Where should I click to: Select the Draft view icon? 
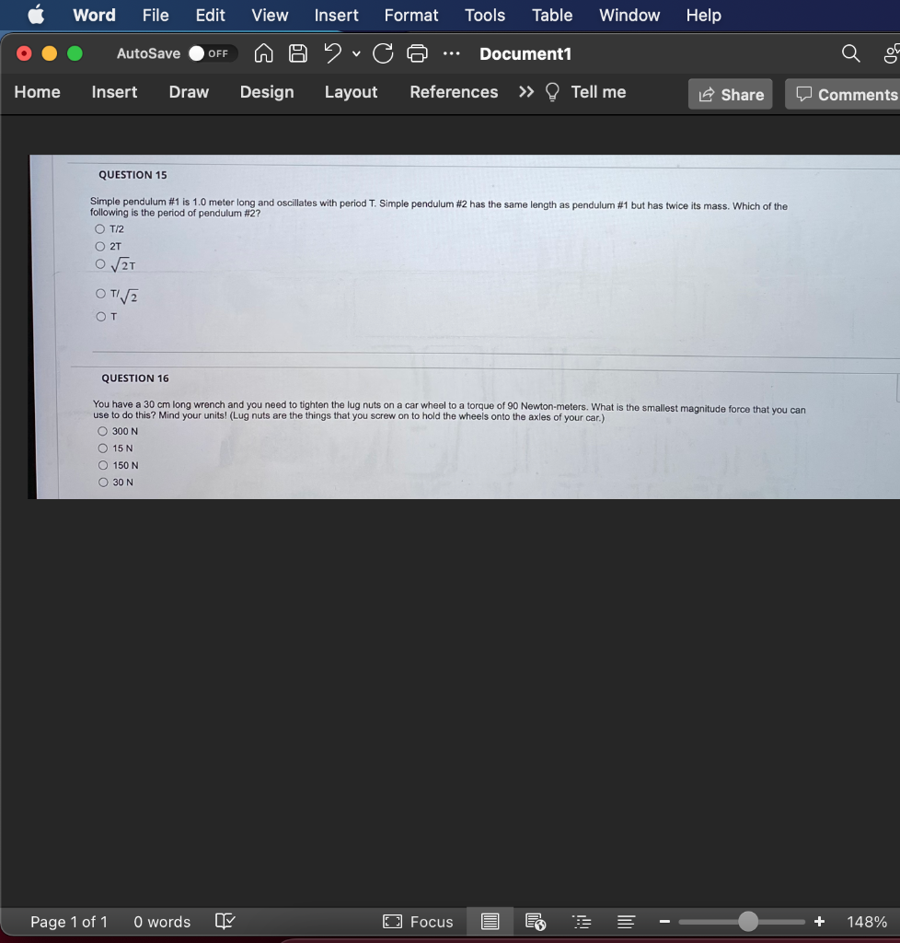point(625,921)
